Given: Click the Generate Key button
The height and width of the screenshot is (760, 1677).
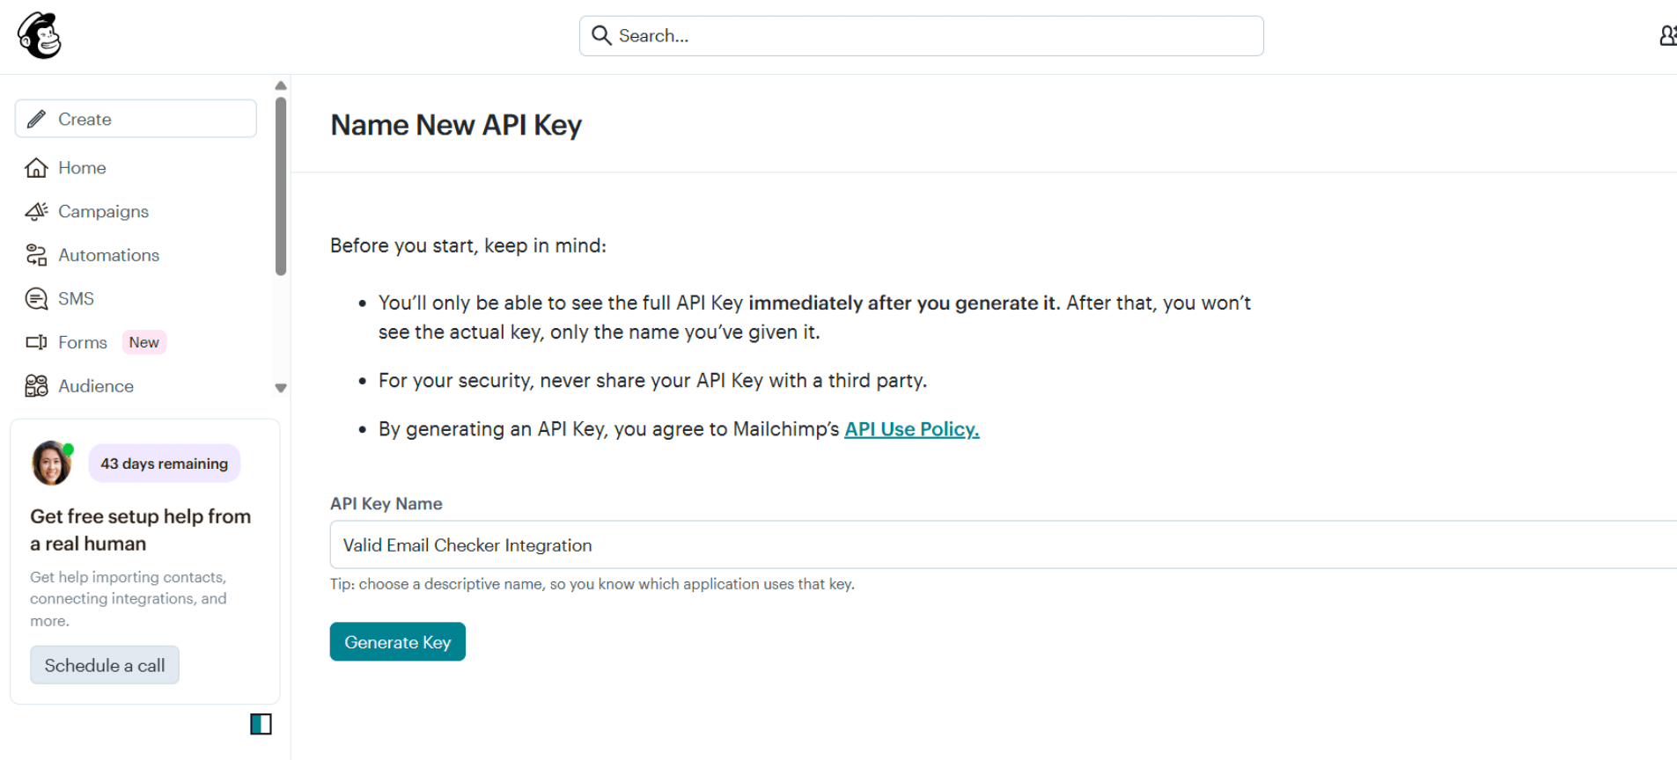Looking at the screenshot, I should pos(398,642).
